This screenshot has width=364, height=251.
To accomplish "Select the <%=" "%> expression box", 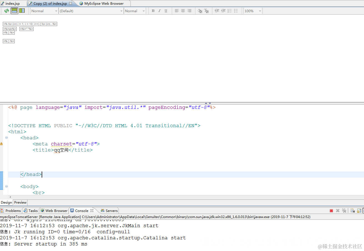I will pos(27,29).
